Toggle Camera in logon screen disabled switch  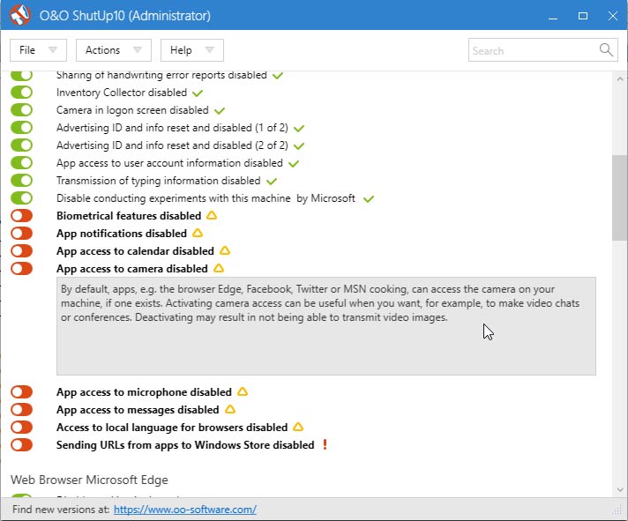[x=22, y=110]
